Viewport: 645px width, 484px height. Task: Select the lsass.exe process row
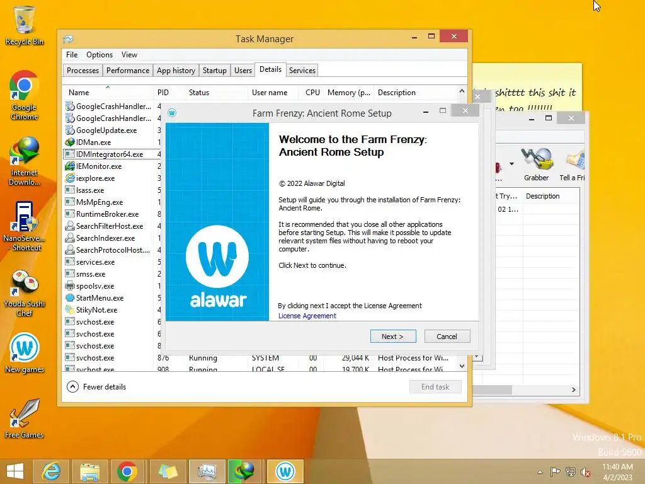coord(111,190)
